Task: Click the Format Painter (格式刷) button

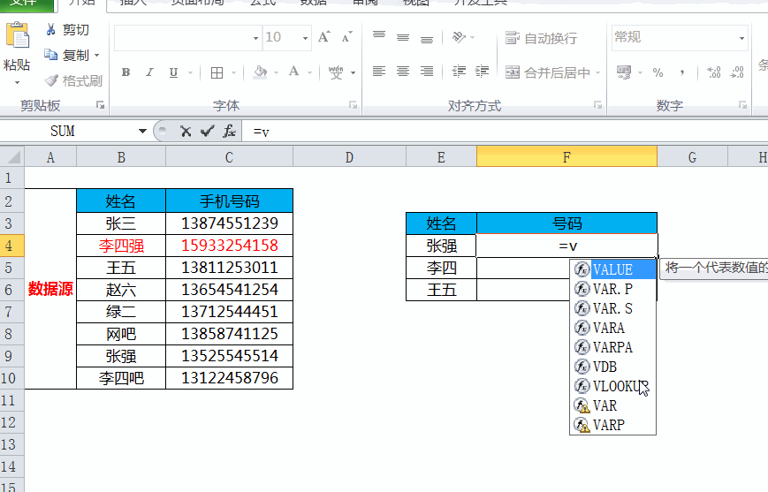Action: click(x=72, y=80)
